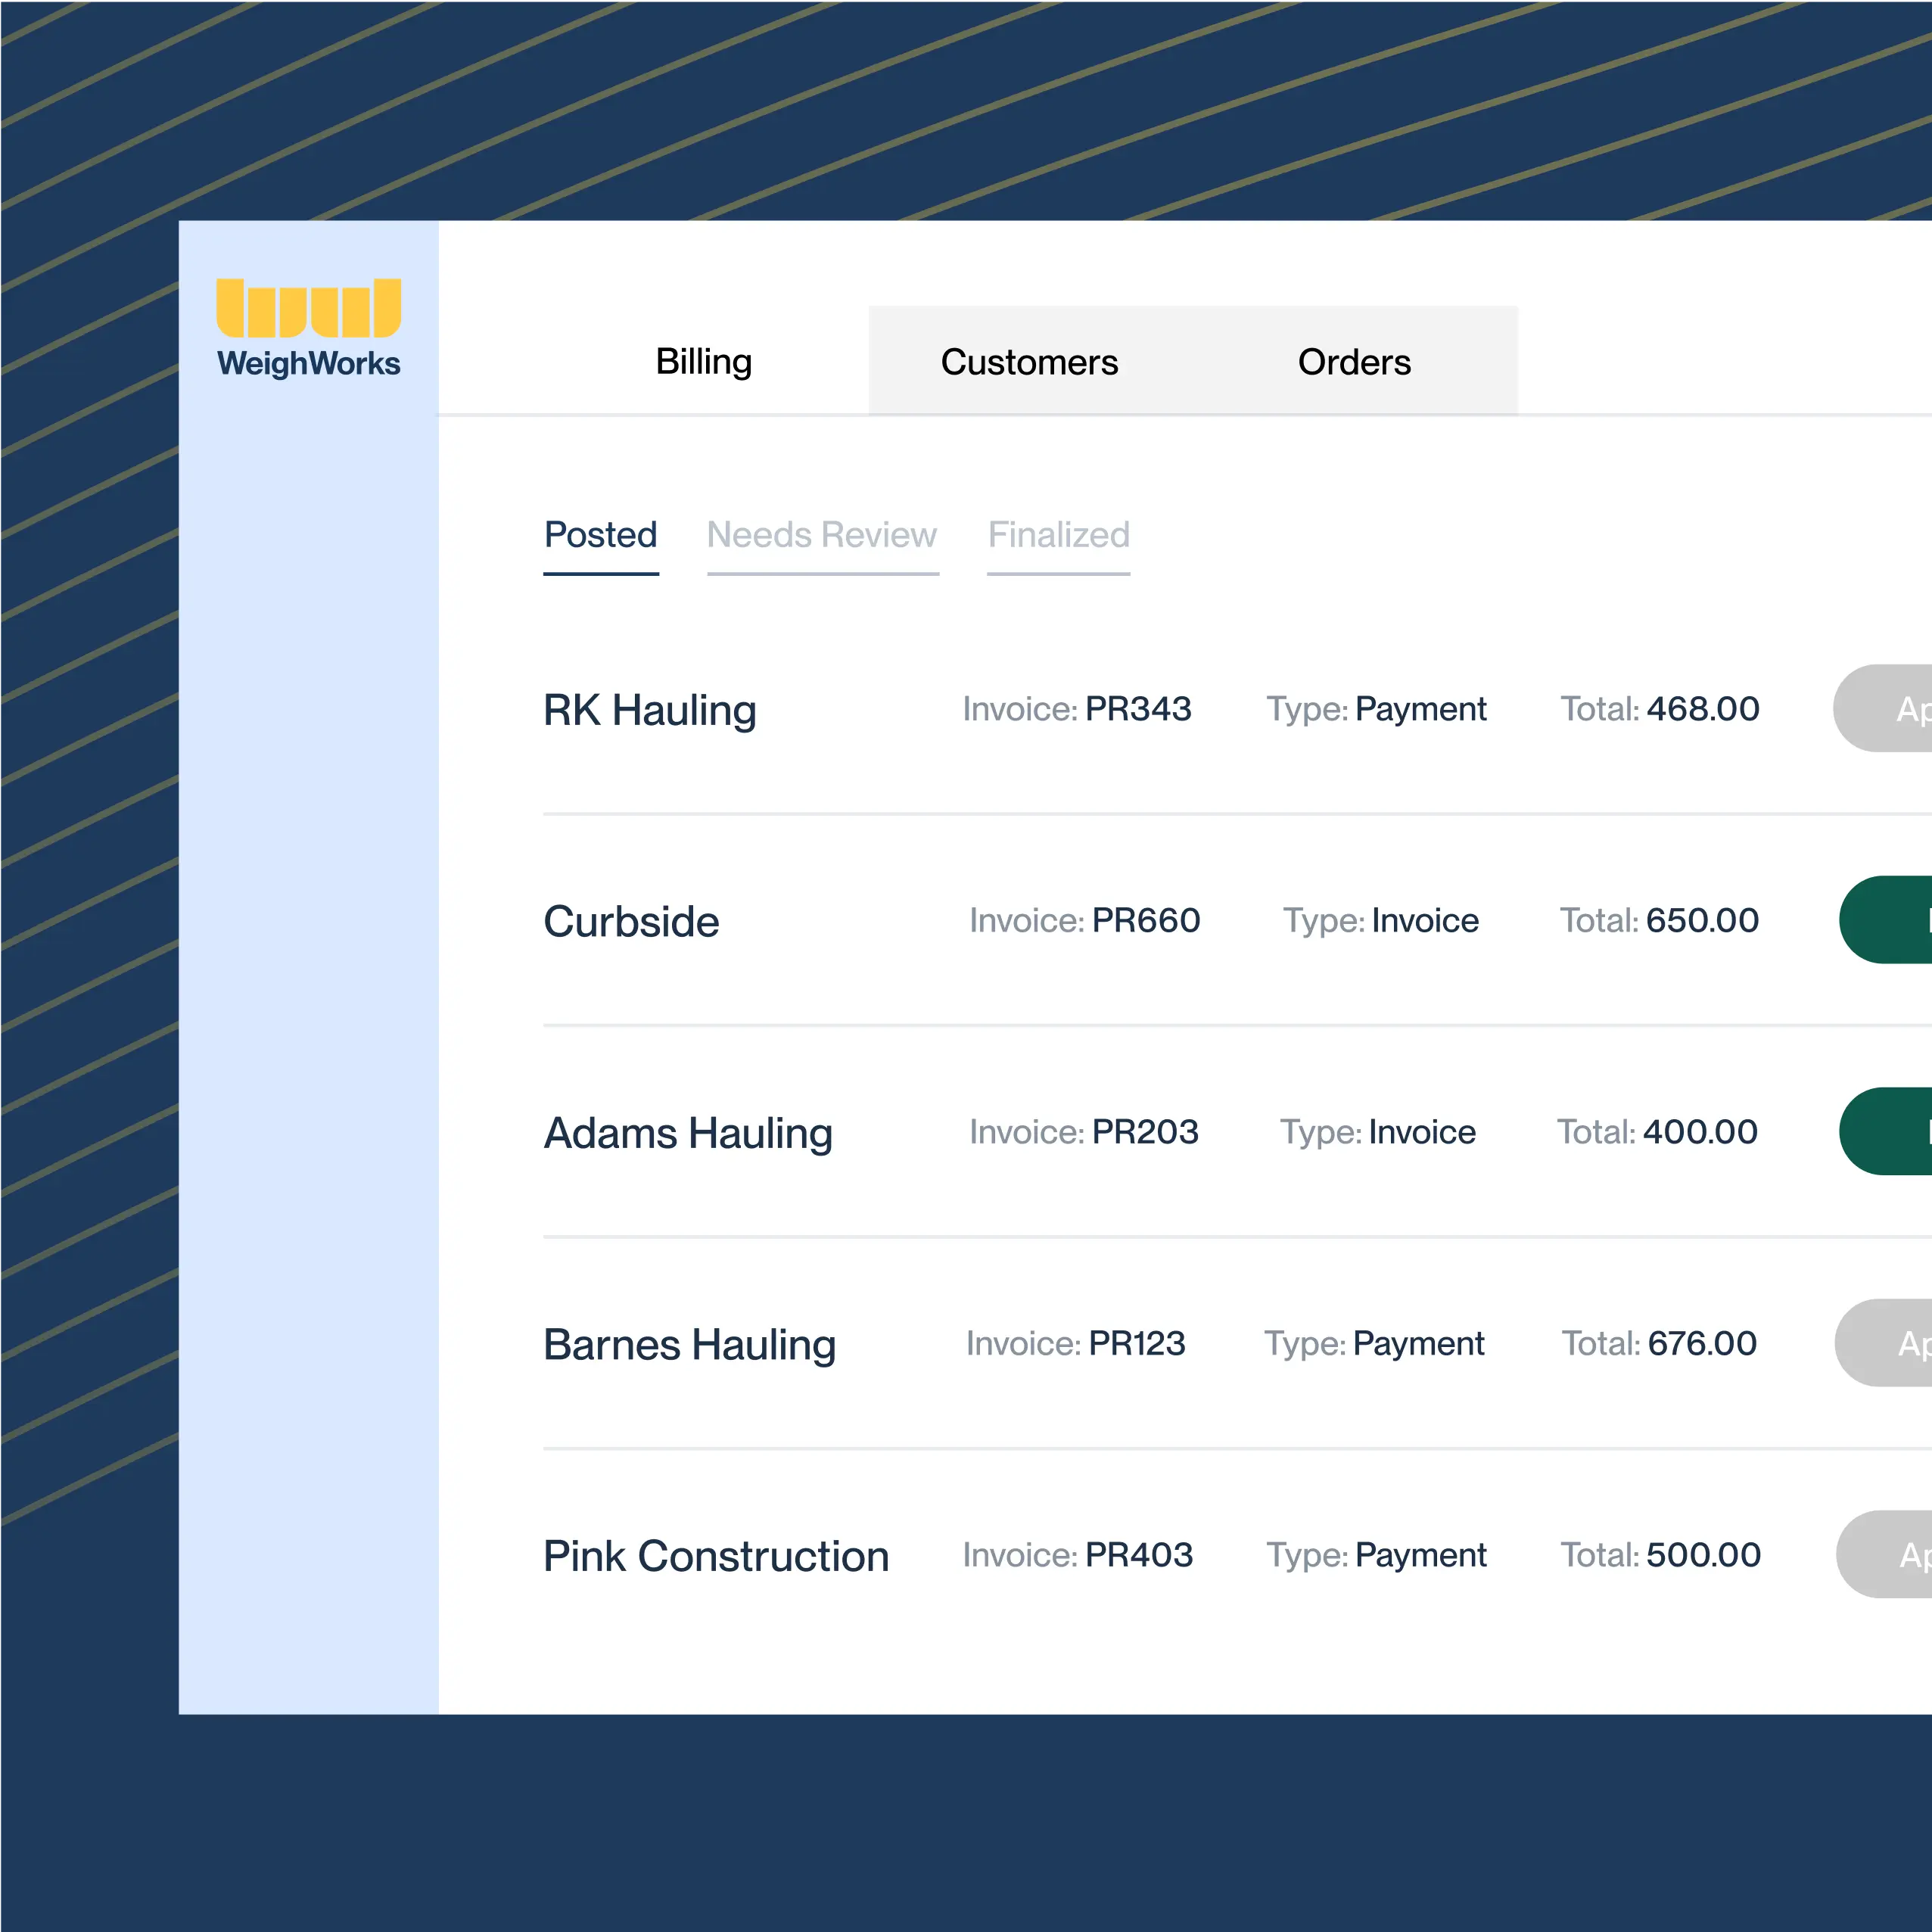Show the Finalized list
This screenshot has width=1932, height=1932.
[x=1058, y=535]
